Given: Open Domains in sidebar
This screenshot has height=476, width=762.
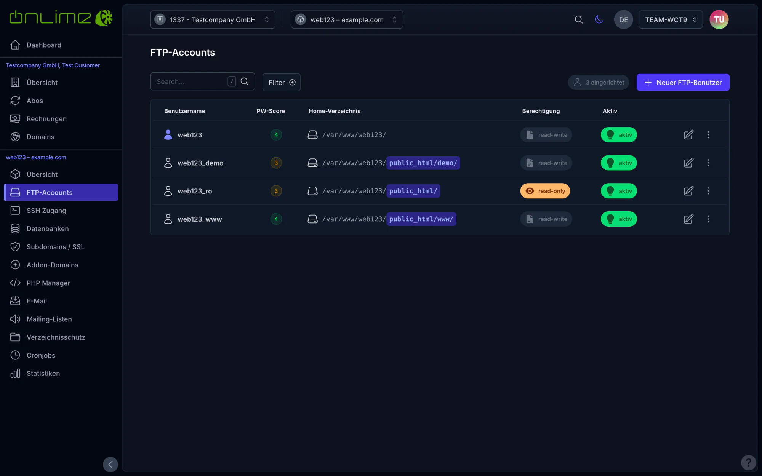Looking at the screenshot, I should tap(61, 137).
